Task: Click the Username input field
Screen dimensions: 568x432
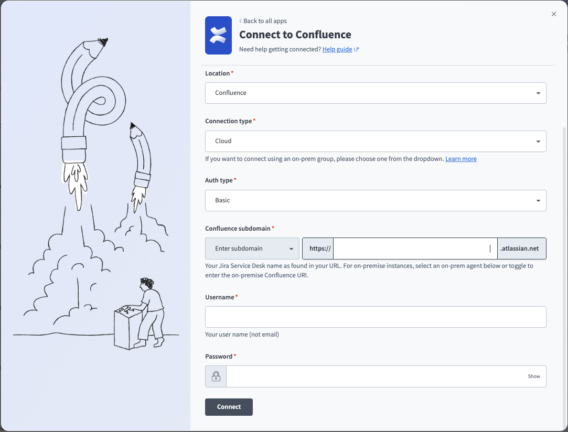Action: pyautogui.click(x=376, y=317)
